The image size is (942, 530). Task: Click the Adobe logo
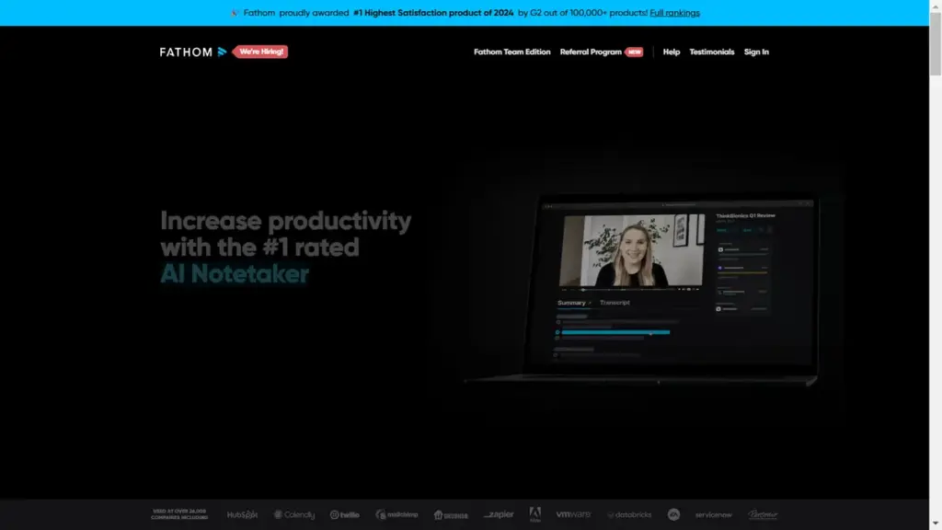(x=534, y=514)
